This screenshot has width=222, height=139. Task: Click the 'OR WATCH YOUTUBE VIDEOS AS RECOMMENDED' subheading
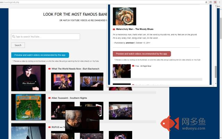click(83, 21)
